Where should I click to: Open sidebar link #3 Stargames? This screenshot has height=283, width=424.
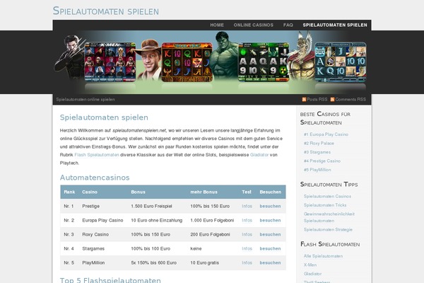(317, 152)
